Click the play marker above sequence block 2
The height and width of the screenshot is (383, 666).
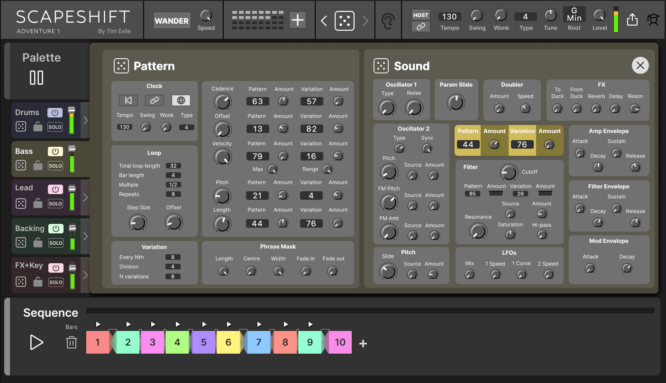128,324
